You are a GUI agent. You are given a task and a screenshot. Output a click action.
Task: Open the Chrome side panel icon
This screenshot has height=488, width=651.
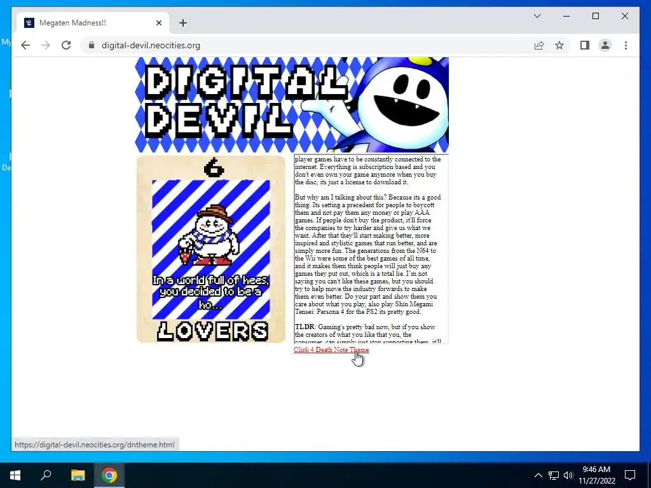[585, 45]
